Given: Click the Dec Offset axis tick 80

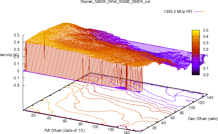Looking at the screenshot, I should (x=182, y=113).
